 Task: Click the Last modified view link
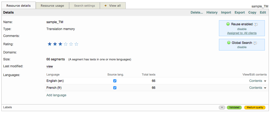(50, 66)
